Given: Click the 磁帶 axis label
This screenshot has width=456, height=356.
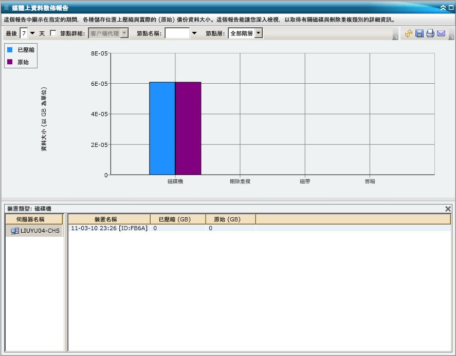Looking at the screenshot, I should pos(305,181).
